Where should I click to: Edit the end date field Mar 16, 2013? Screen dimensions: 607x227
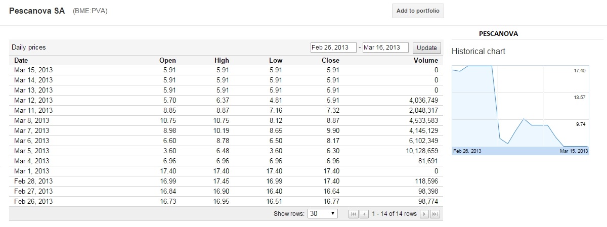point(385,48)
